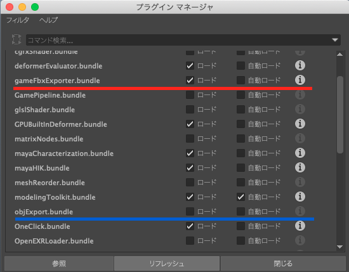The image size is (349, 272).
Task: Click dimmed info icon for GamePipeline.bundle
Action: (x=300, y=94)
